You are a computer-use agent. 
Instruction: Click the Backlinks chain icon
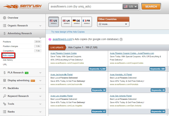(5, 88)
